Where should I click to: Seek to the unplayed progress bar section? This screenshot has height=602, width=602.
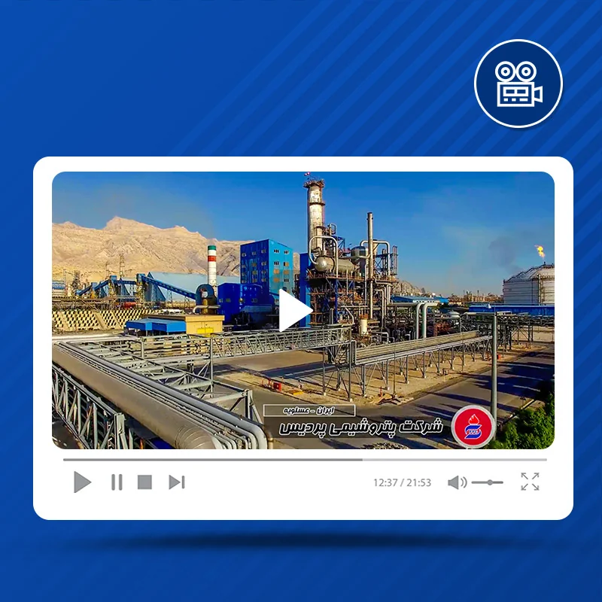click(x=455, y=460)
